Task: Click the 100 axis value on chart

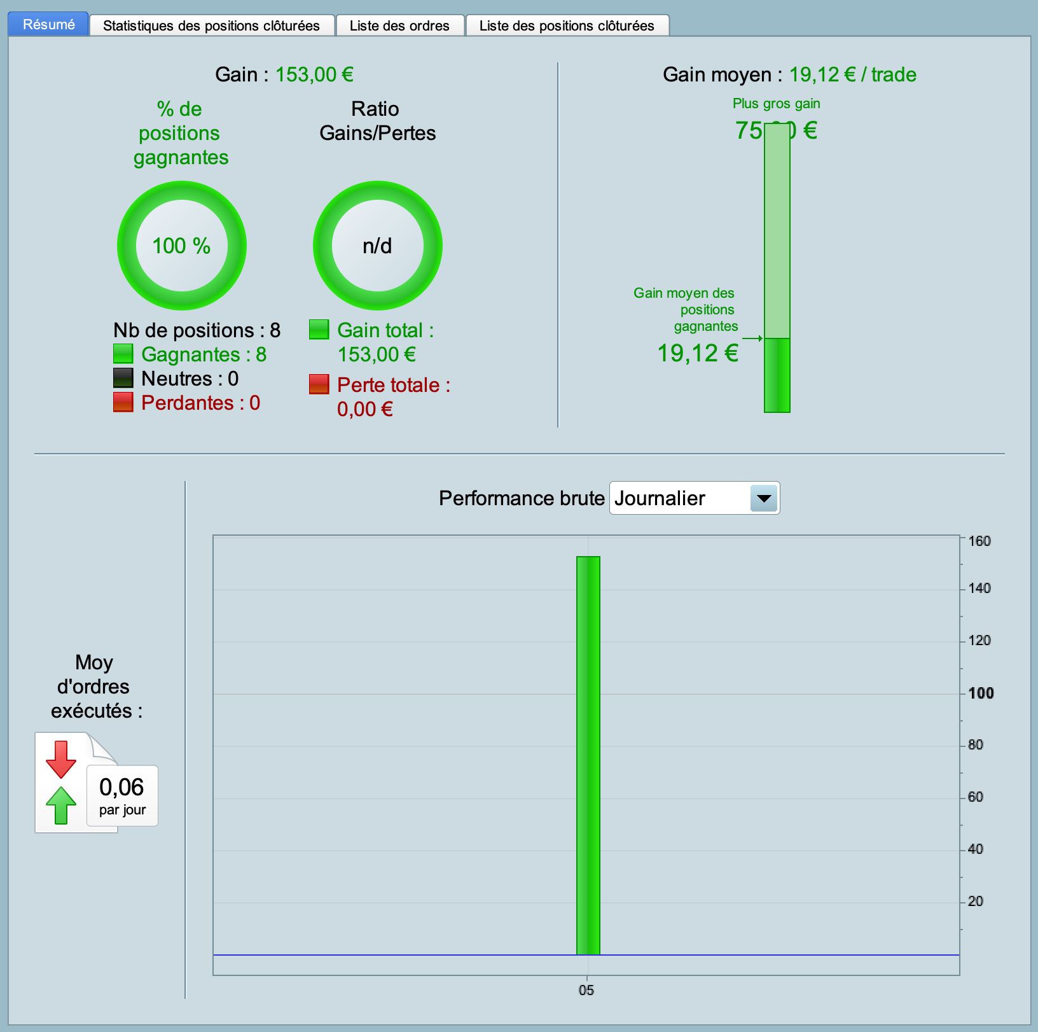Action: (981, 693)
